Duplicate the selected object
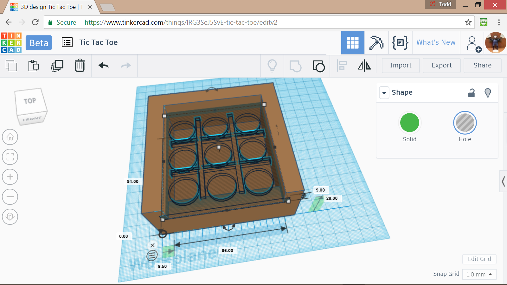507x285 pixels. click(57, 66)
